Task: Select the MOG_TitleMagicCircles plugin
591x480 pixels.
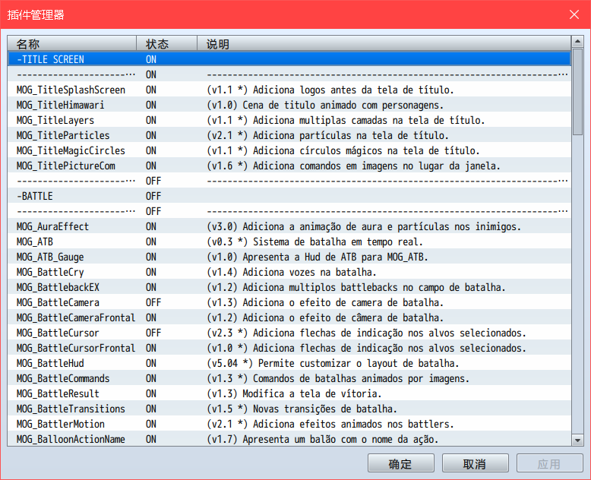Action: click(x=289, y=150)
